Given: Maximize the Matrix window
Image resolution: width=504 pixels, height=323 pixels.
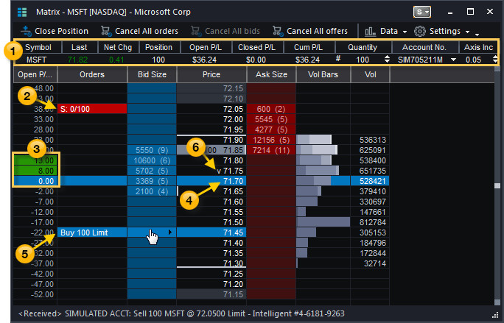Looking at the screenshot, I should point(470,12).
